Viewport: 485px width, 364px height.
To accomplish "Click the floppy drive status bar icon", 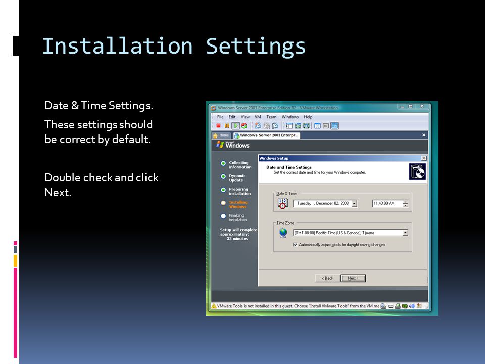I will pos(391,306).
